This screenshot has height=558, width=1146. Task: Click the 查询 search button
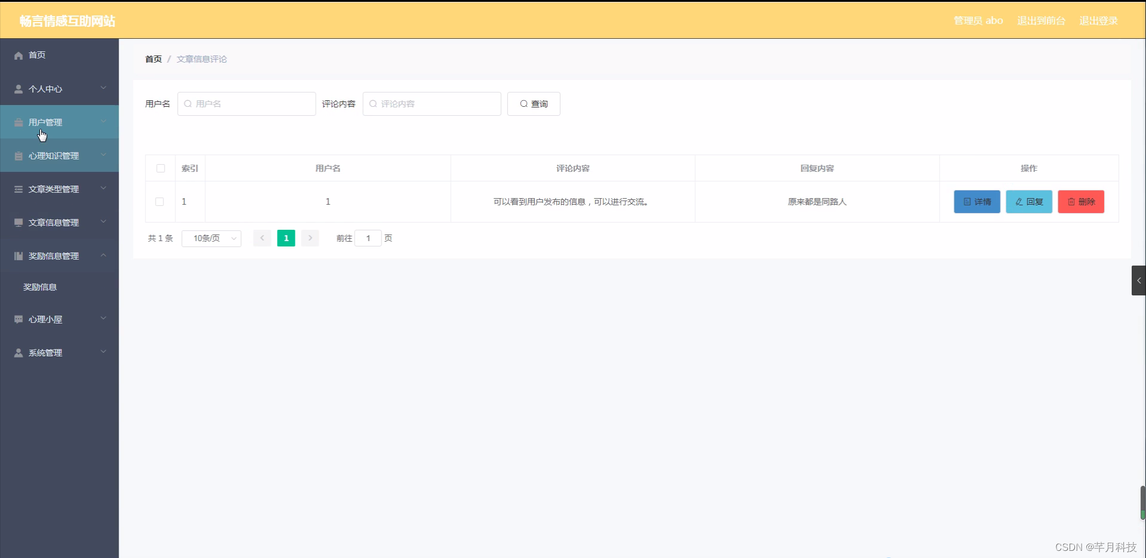pos(533,104)
